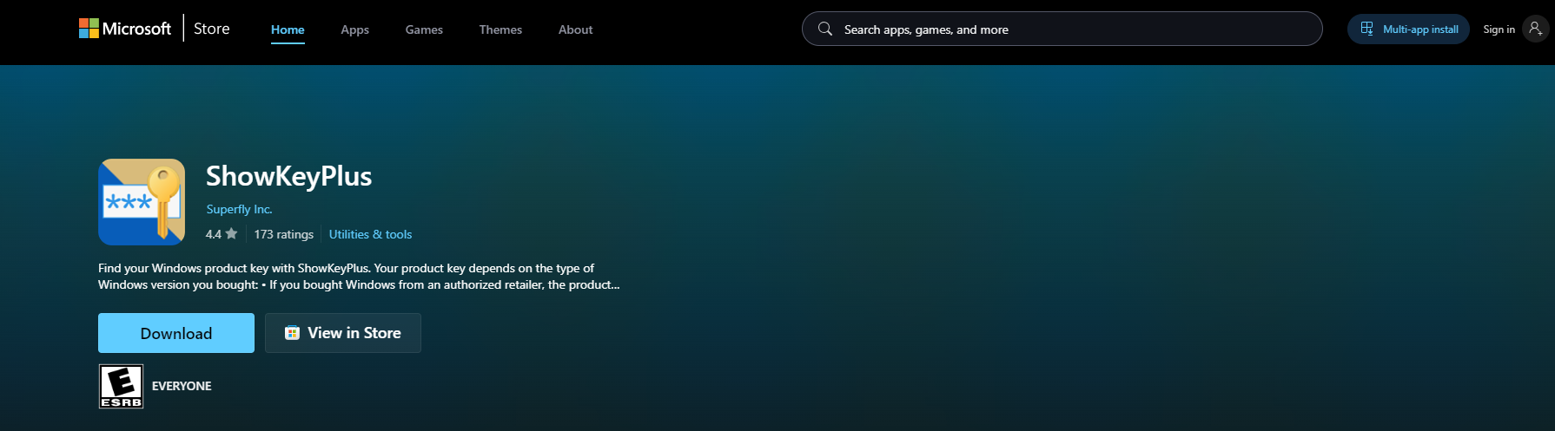Click the Download button

pyautogui.click(x=176, y=333)
